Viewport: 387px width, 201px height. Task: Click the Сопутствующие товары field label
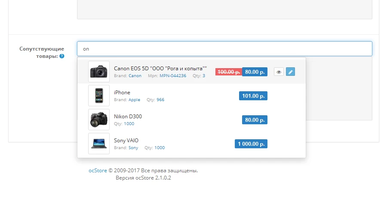coord(42,52)
